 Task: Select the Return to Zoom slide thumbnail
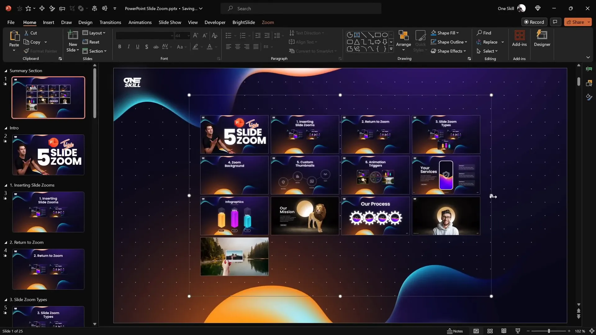(x=48, y=269)
